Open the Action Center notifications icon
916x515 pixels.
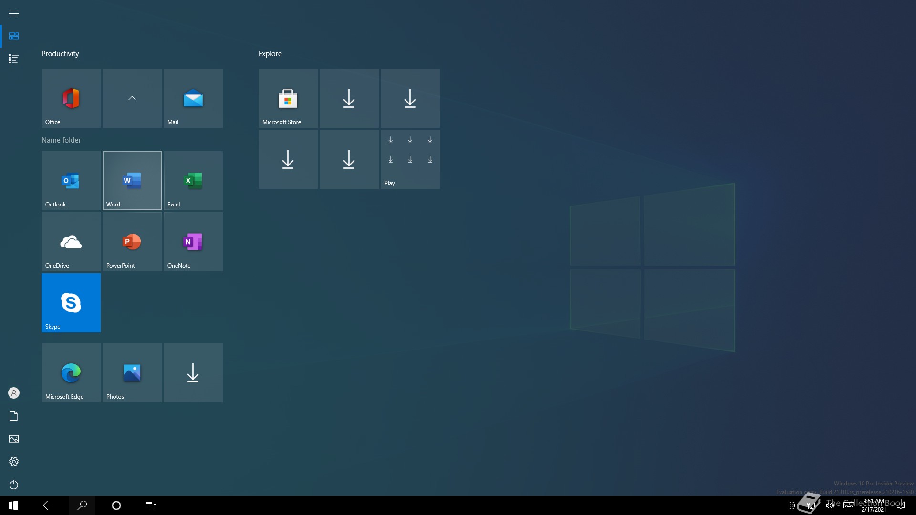[x=901, y=505]
